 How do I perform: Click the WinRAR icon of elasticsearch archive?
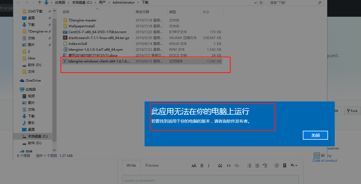pyautogui.click(x=65, y=38)
